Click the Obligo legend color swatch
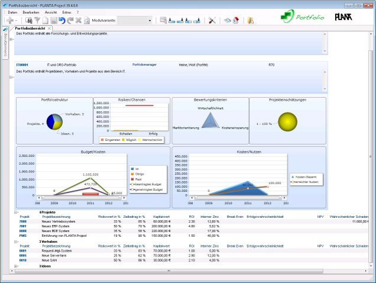 (132, 174)
